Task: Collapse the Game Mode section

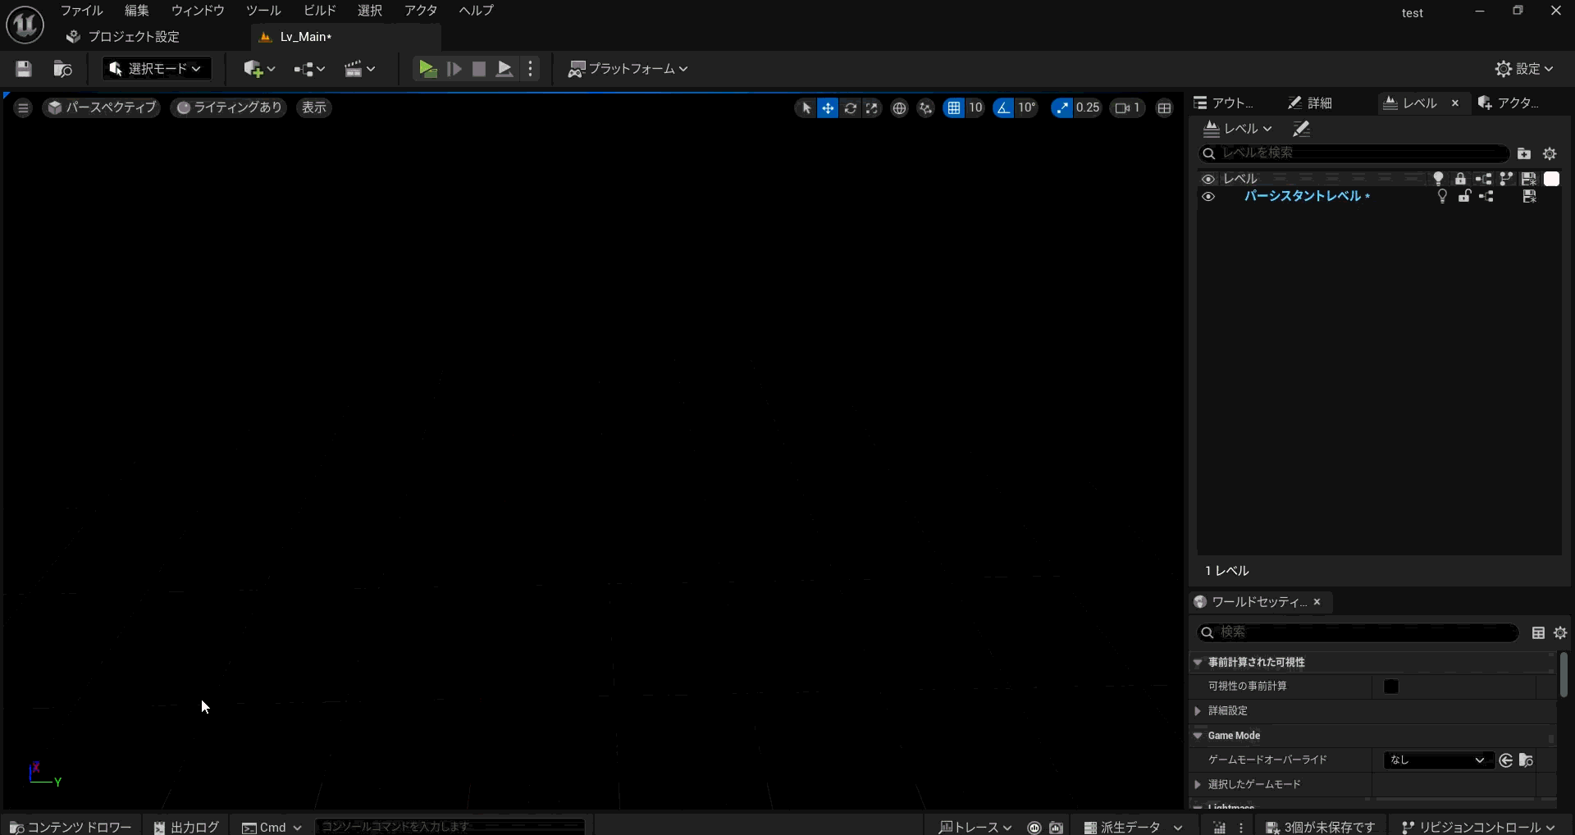Action: (1198, 736)
